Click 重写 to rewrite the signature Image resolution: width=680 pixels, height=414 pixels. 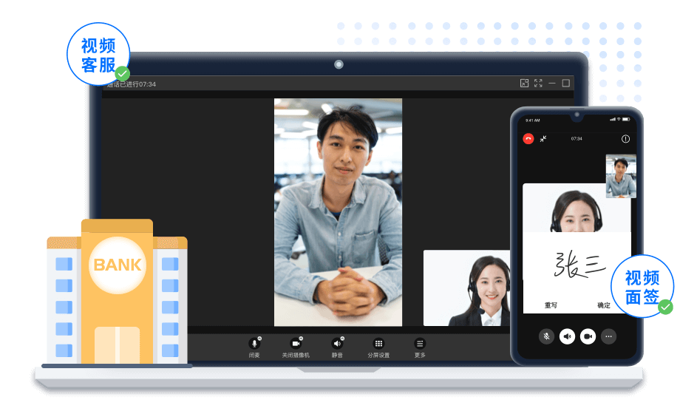pyautogui.click(x=551, y=305)
